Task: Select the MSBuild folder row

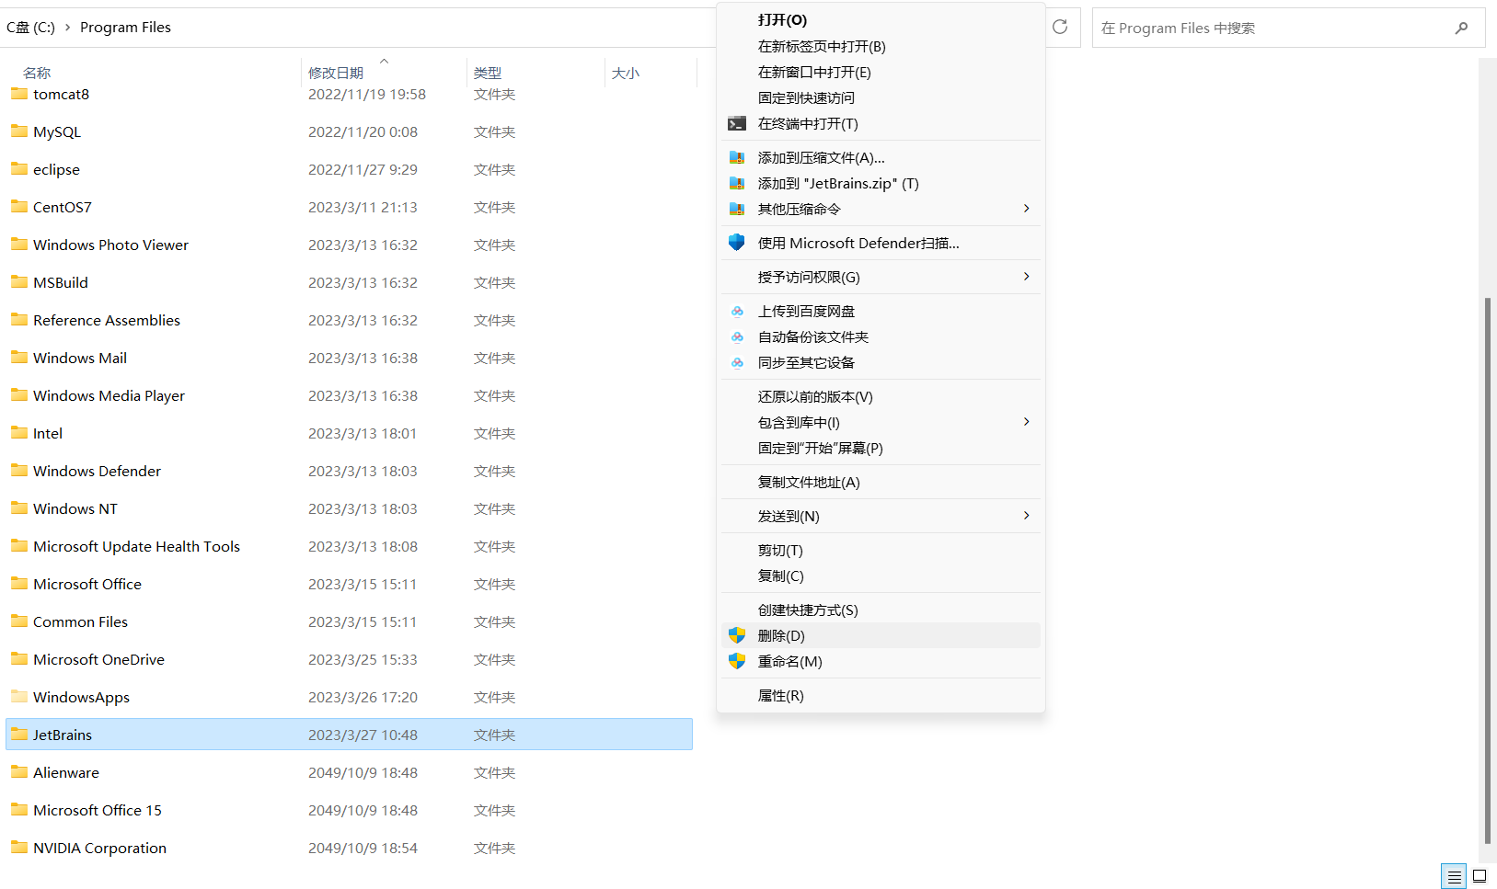Action: coord(349,282)
